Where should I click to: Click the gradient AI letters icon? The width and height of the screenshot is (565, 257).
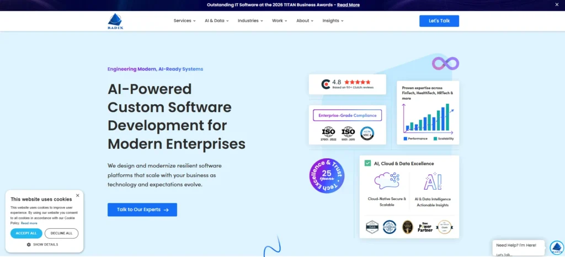[x=433, y=181]
